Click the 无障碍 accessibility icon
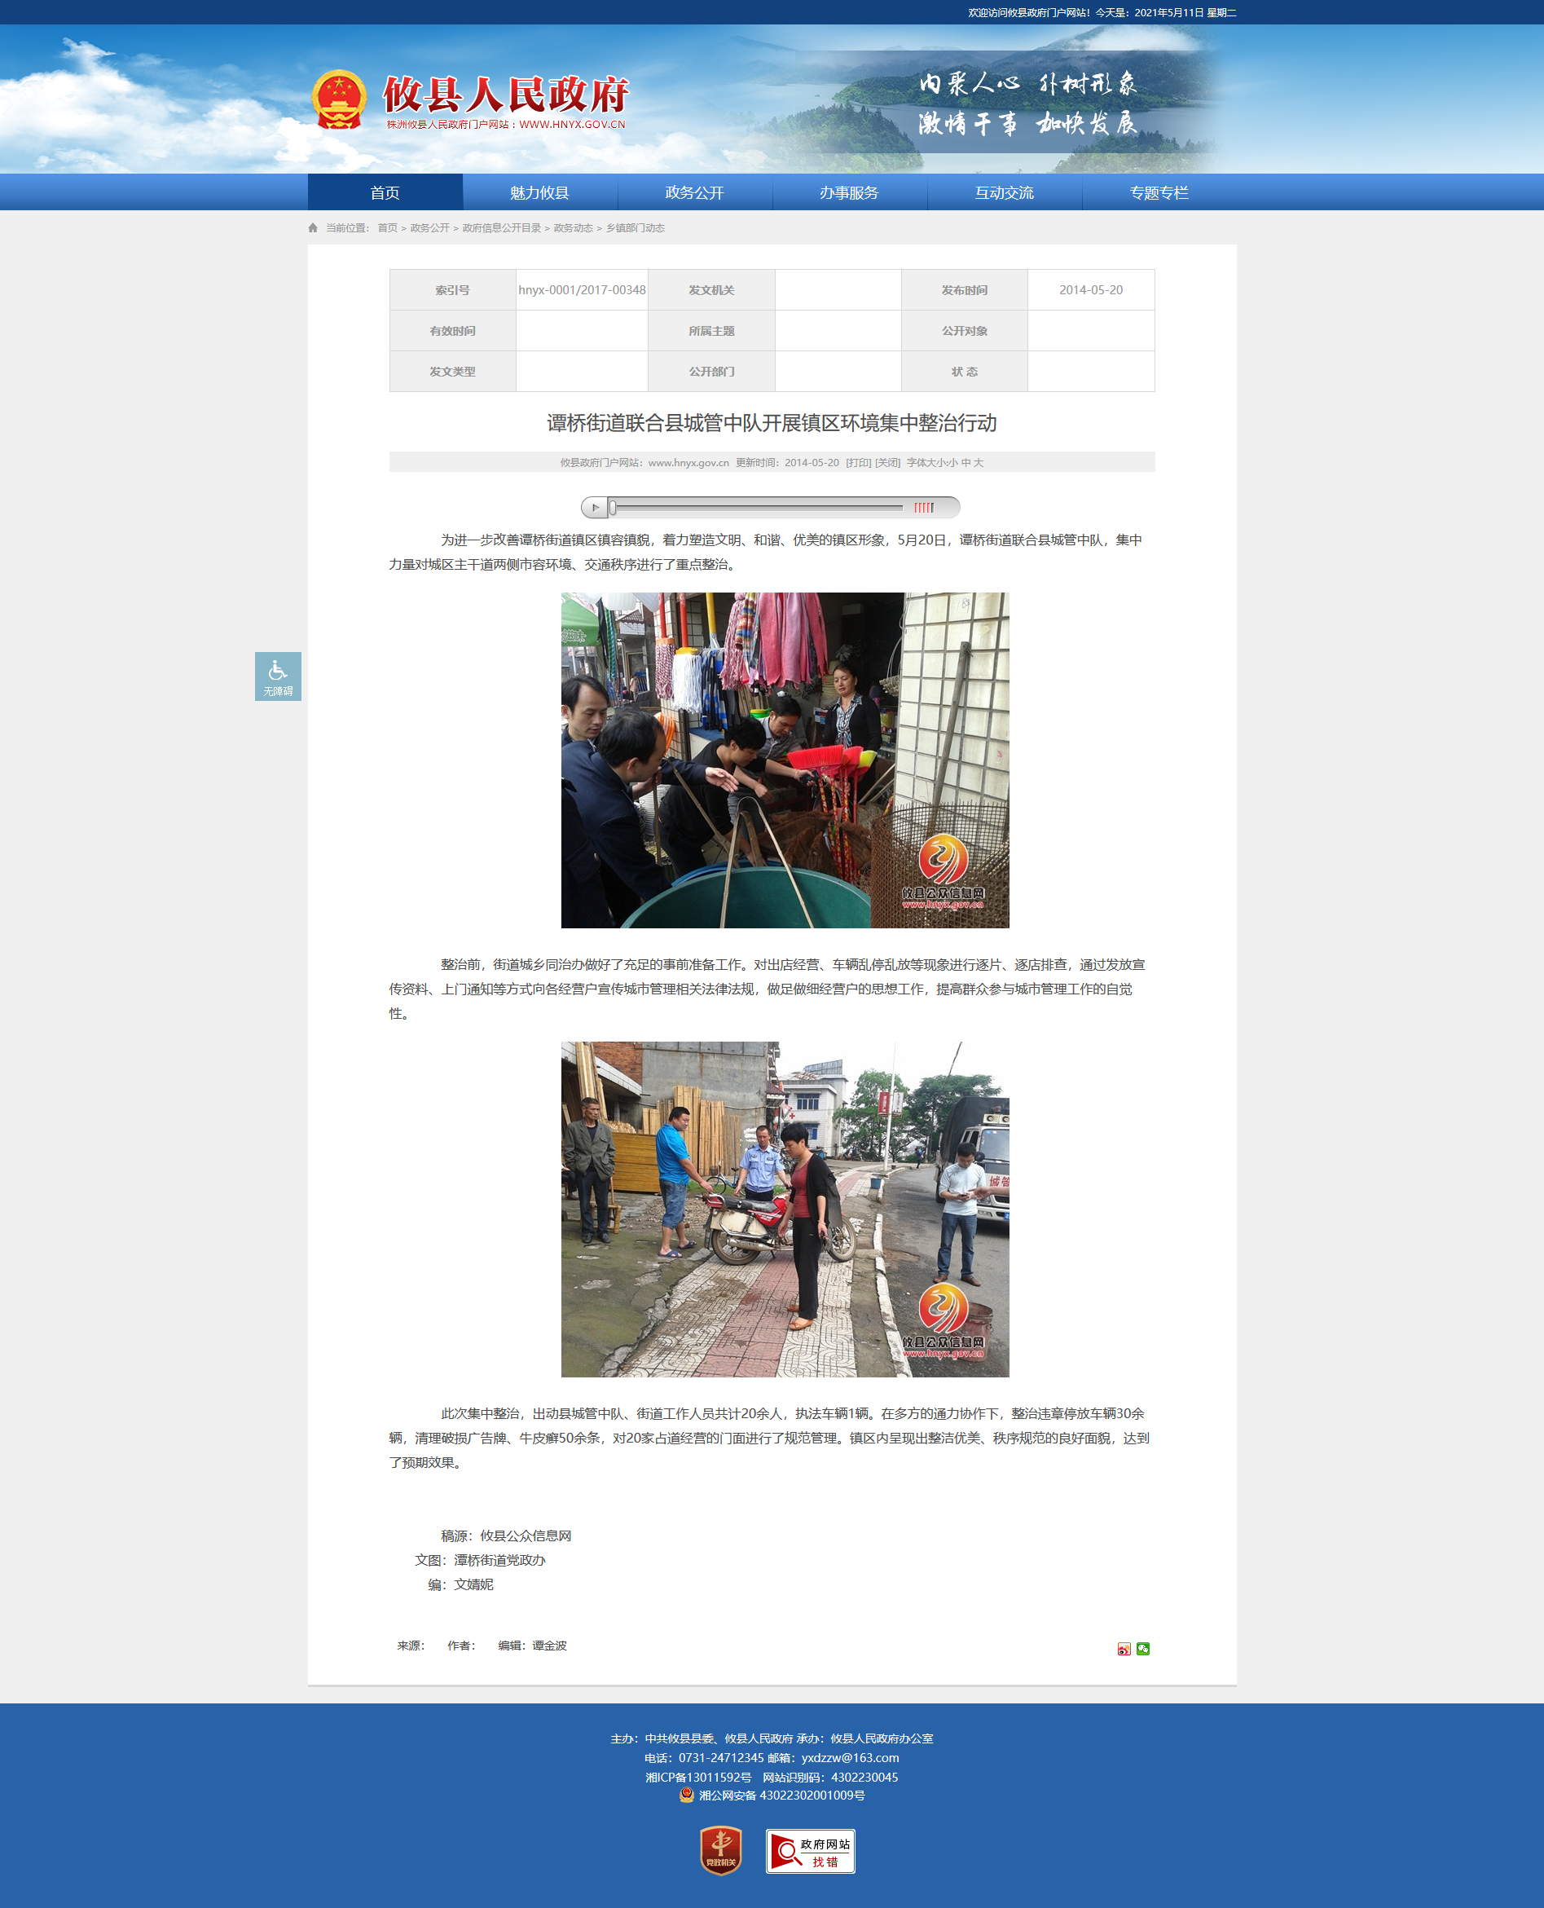Screen dimensions: 1544x1908 click(x=278, y=676)
